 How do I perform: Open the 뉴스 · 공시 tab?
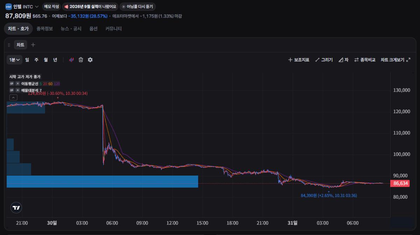click(71, 29)
